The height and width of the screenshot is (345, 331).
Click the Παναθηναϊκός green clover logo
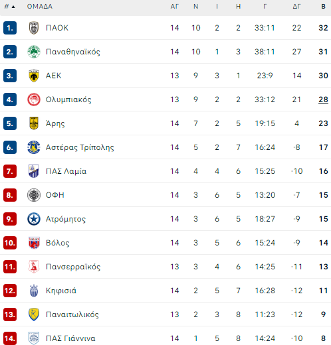point(34,52)
